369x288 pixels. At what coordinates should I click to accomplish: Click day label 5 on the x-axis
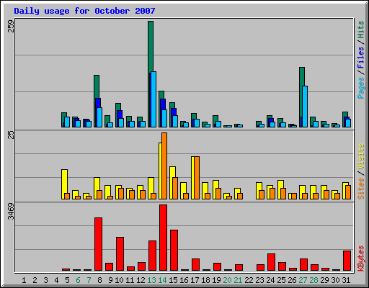(67, 280)
